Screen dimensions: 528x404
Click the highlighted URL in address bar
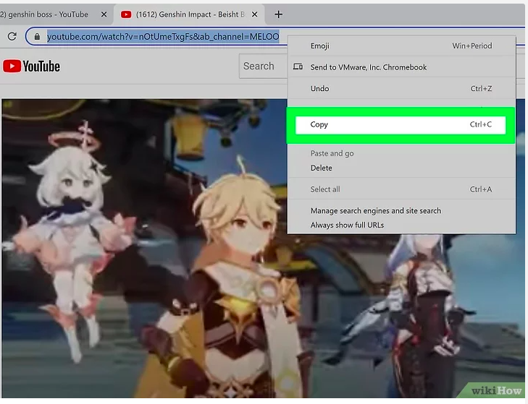point(163,36)
